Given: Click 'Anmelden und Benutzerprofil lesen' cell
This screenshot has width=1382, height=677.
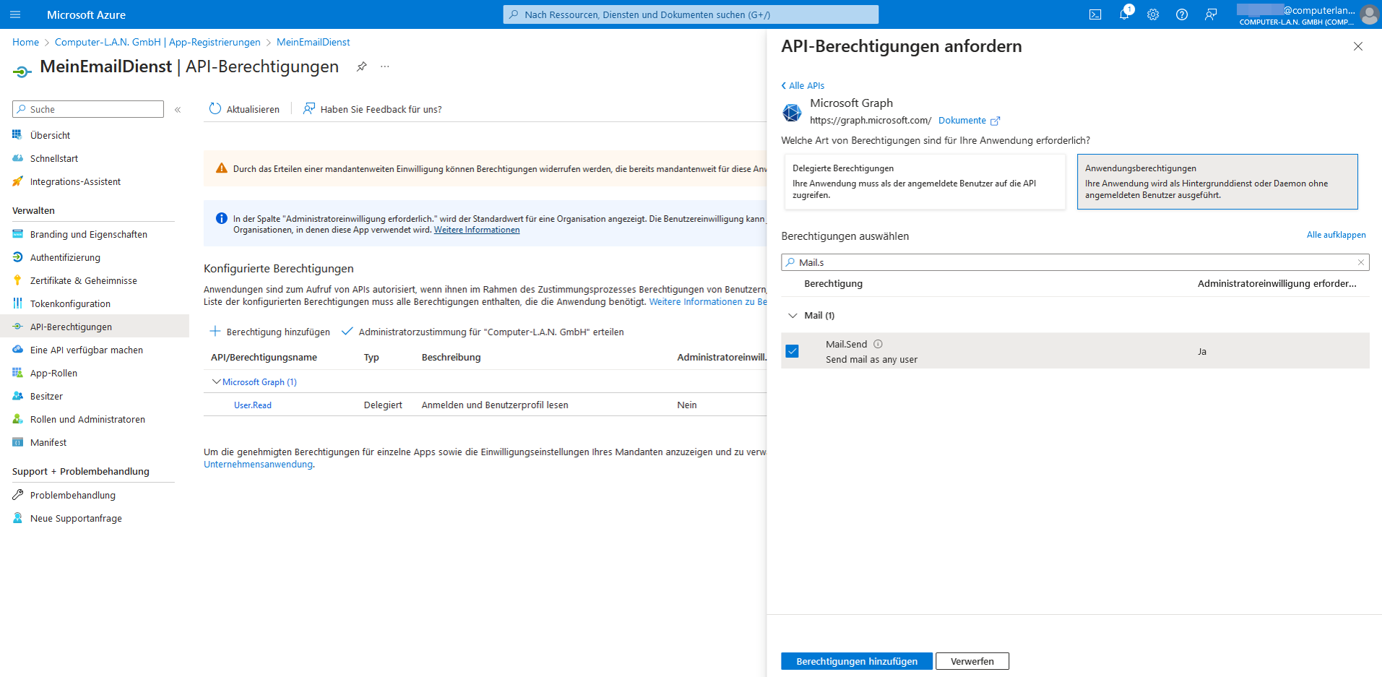Looking at the screenshot, I should [x=495, y=405].
